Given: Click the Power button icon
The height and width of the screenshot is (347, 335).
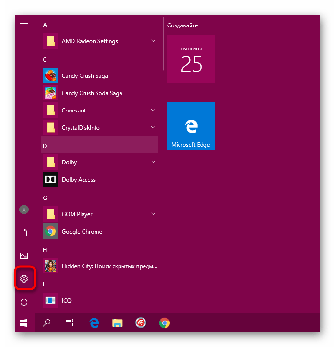Looking at the screenshot, I should [24, 302].
